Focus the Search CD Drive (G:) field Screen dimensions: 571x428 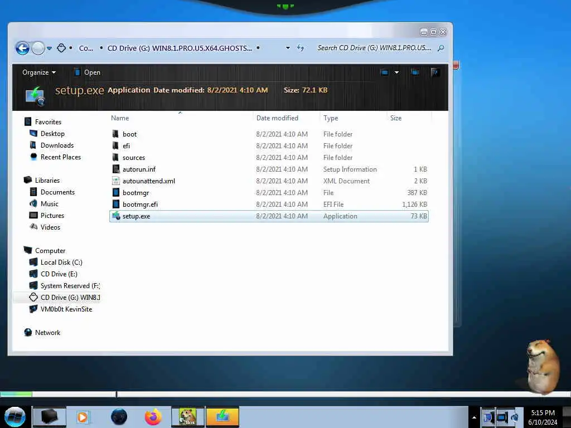pos(374,48)
